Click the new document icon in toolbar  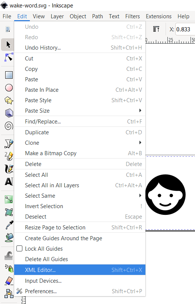tap(8, 29)
